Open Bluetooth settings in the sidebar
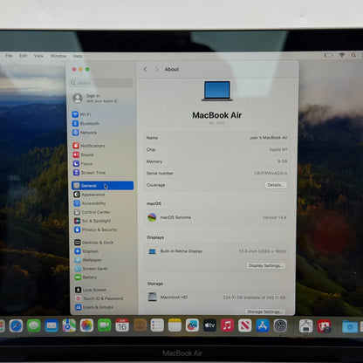The image size is (363, 363). tap(86, 123)
